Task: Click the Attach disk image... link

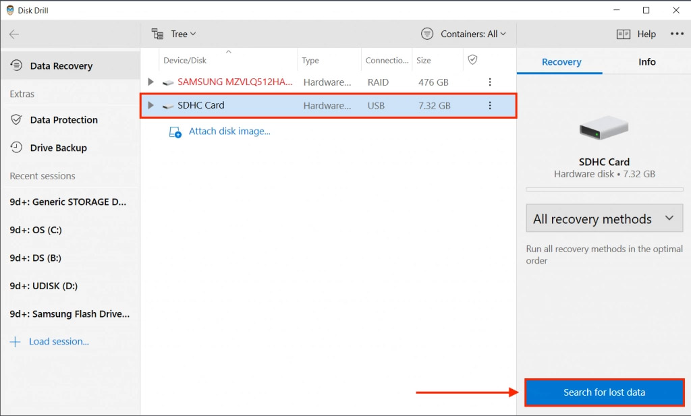Action: (x=229, y=131)
